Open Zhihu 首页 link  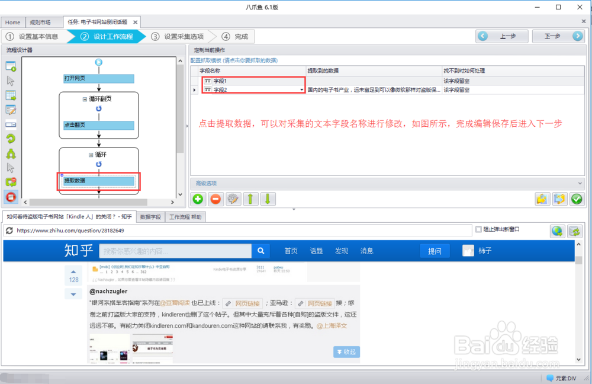click(291, 251)
